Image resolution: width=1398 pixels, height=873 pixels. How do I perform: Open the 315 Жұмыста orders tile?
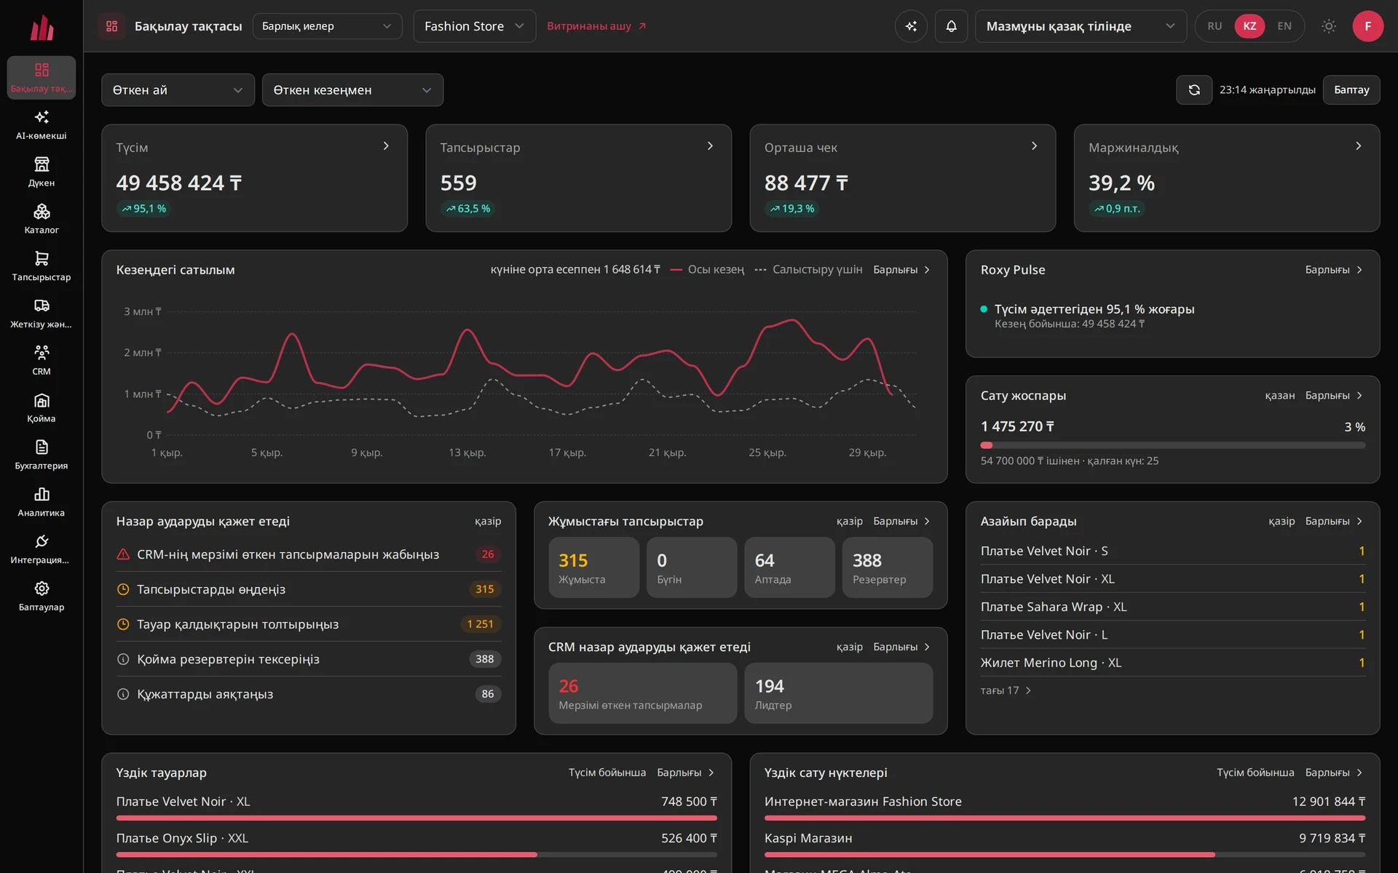click(x=593, y=567)
